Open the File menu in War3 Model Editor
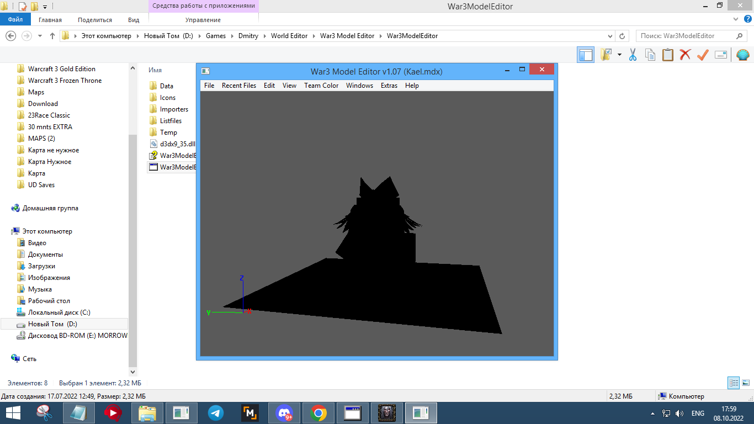The width and height of the screenshot is (754, 424). tap(209, 86)
